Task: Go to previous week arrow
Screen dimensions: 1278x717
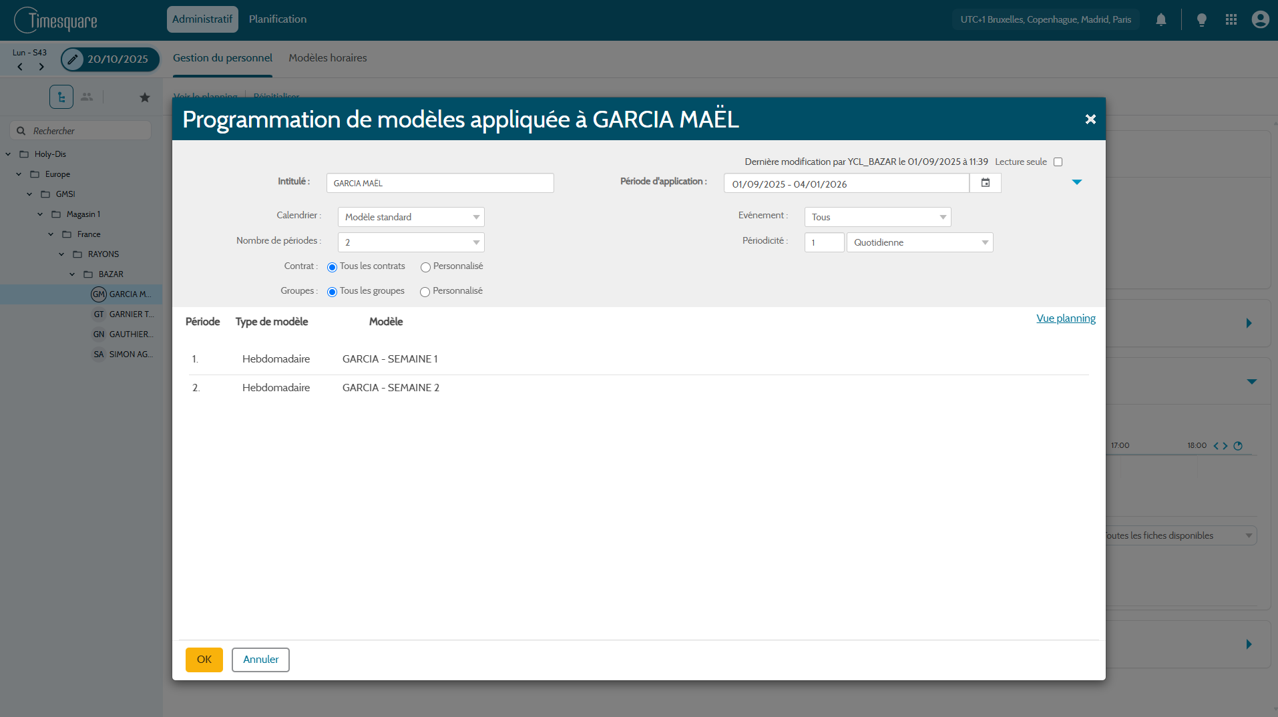Action: [20, 67]
